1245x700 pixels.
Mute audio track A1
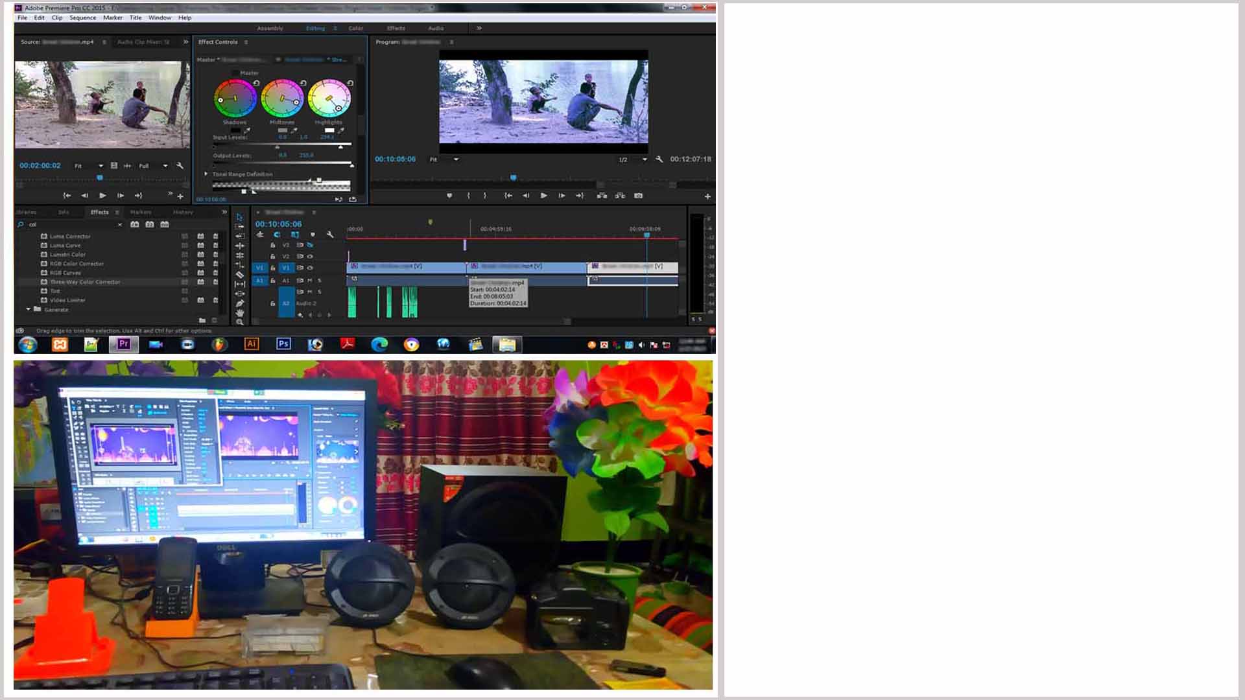click(x=310, y=281)
